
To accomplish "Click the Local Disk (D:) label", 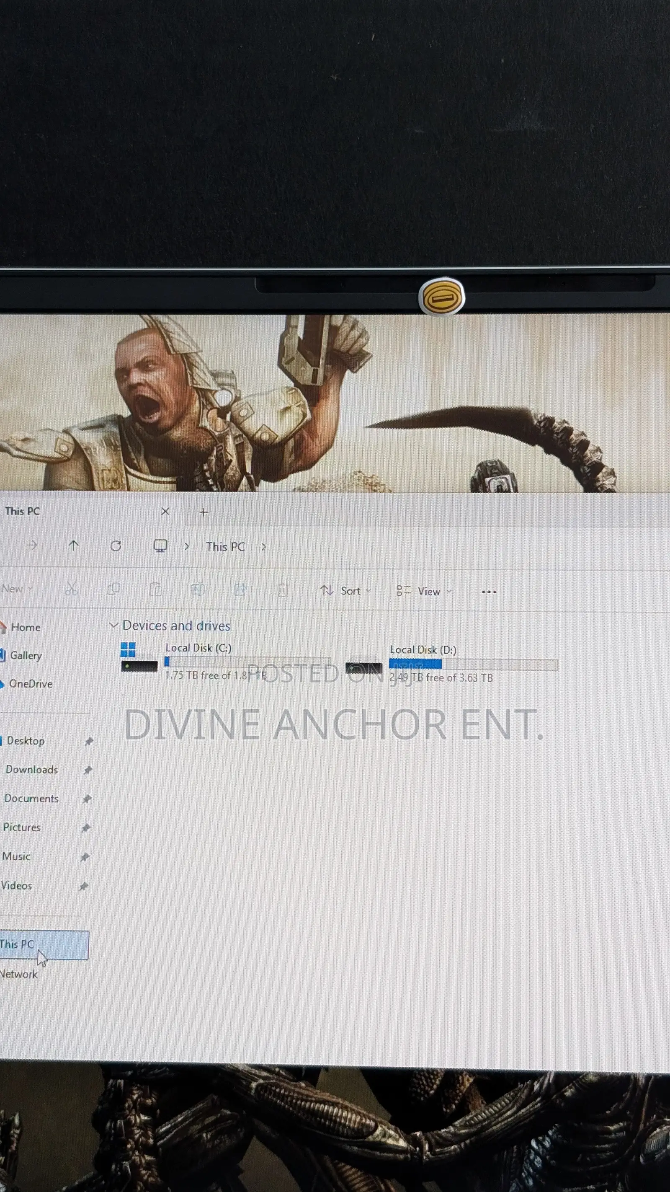I will (x=423, y=650).
